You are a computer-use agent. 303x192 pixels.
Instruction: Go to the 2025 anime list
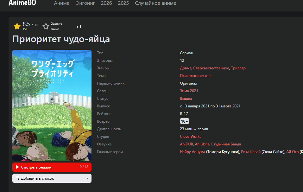[x=123, y=3]
